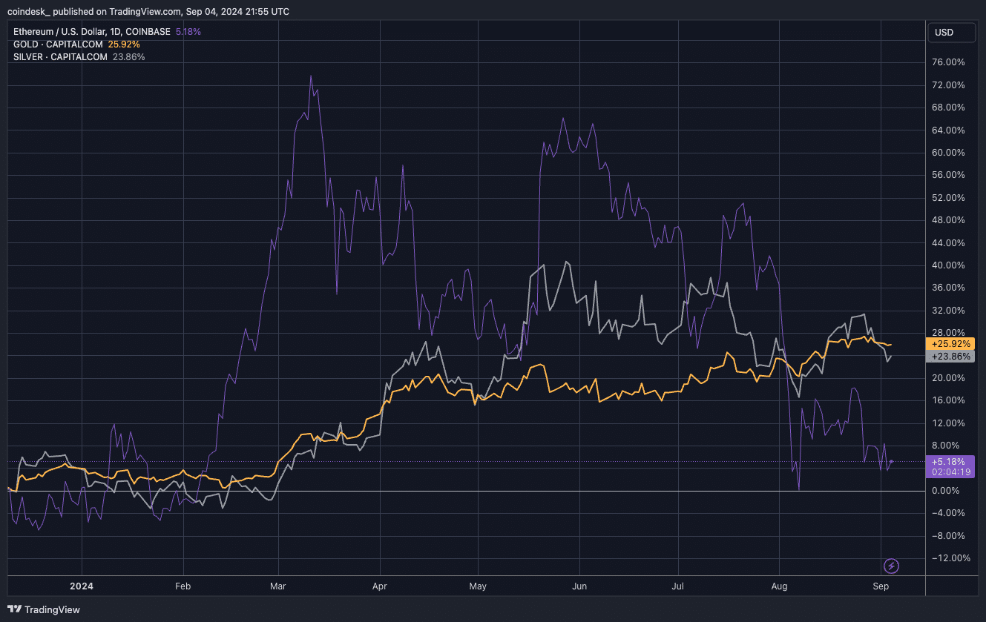Click the orange +25.92% price label
Screen dimensions: 986x622
tap(950, 345)
